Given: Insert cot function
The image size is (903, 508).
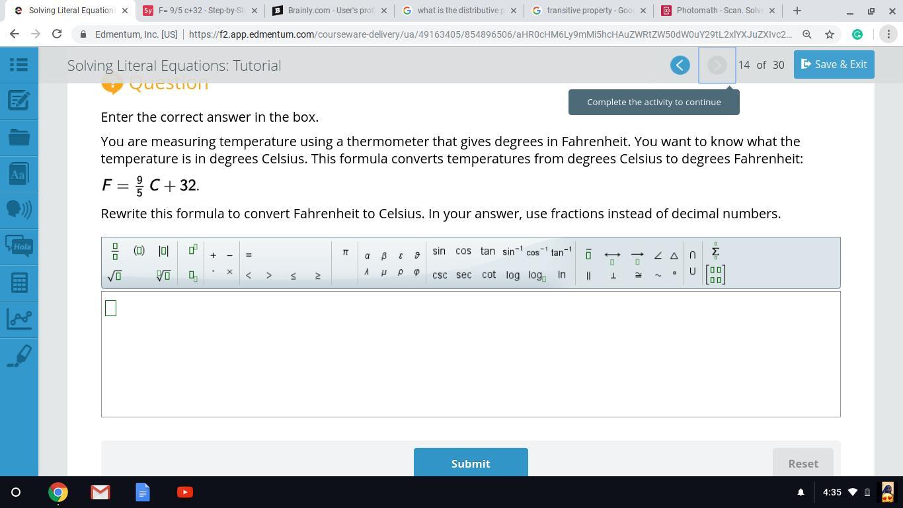Looking at the screenshot, I should (489, 275).
